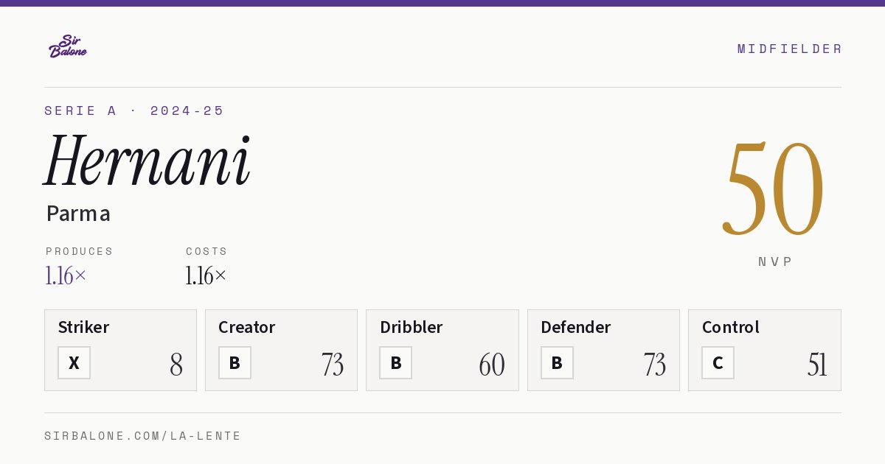The width and height of the screenshot is (885, 464).
Task: Click the Dribbler score of 60
Action: pos(492,365)
